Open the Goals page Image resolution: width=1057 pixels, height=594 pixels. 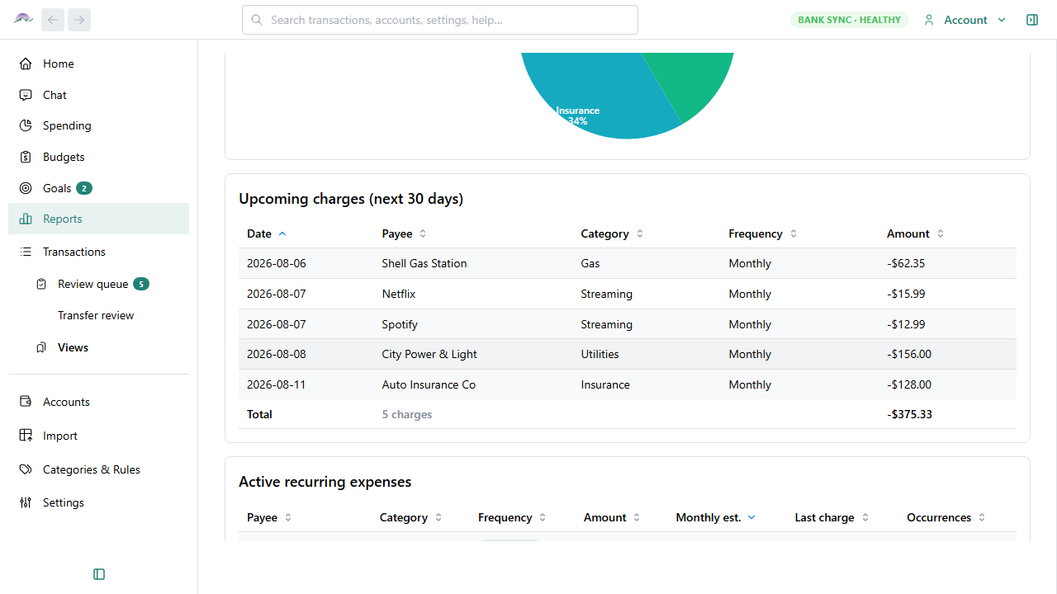(98, 188)
